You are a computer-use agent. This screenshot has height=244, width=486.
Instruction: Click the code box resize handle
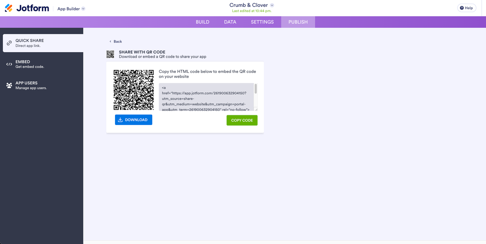256,109
